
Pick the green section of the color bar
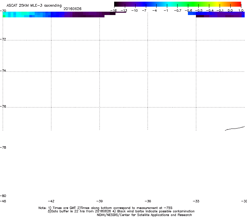click(194, 4)
